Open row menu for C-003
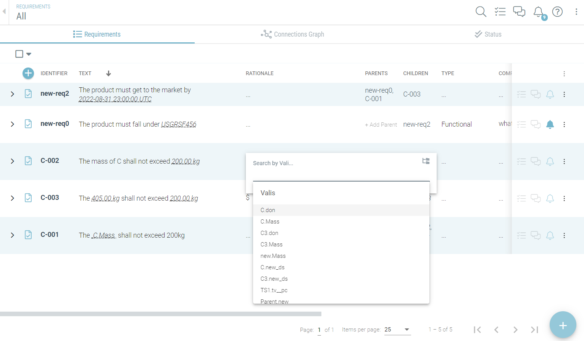 click(x=564, y=198)
